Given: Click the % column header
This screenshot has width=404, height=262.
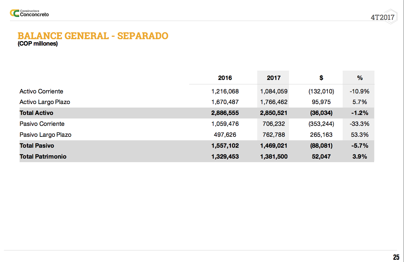Looking at the screenshot, I should coord(360,78).
